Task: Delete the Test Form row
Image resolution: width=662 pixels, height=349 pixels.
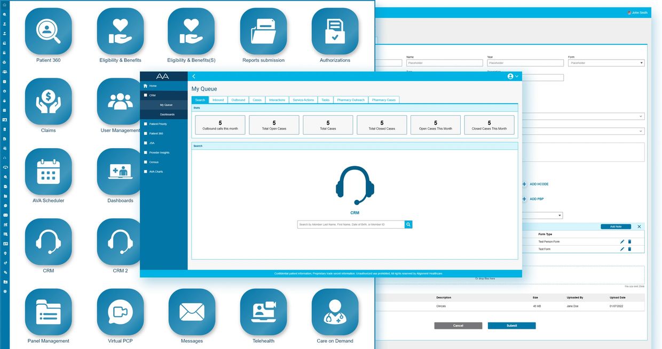Action: 629,249
